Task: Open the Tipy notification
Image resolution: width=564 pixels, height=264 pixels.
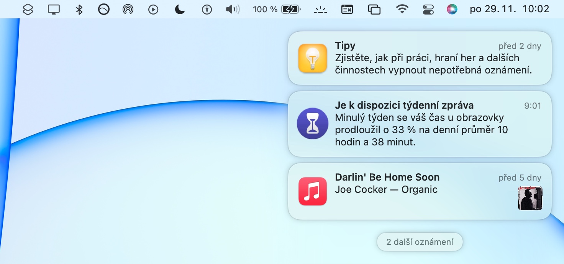Action: pyautogui.click(x=420, y=58)
